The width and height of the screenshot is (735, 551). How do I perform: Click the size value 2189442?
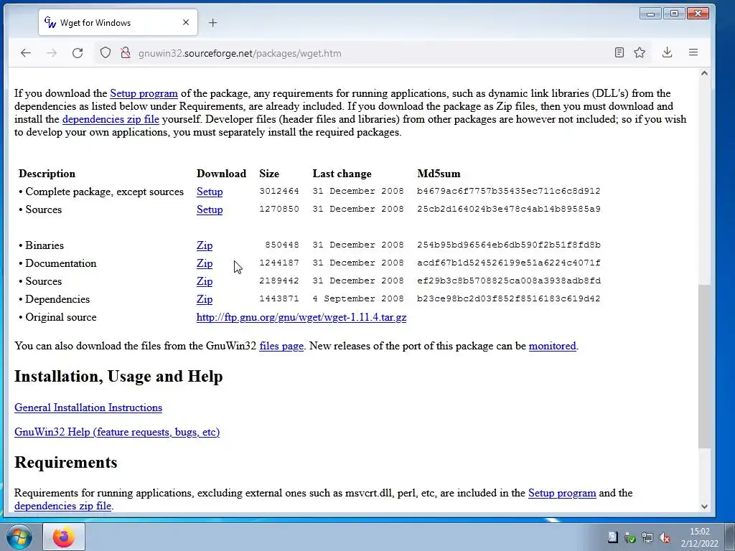tap(279, 281)
